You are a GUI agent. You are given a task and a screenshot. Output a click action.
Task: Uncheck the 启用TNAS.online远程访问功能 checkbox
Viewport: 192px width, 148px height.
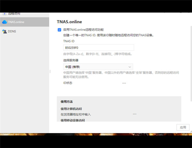click(59, 30)
